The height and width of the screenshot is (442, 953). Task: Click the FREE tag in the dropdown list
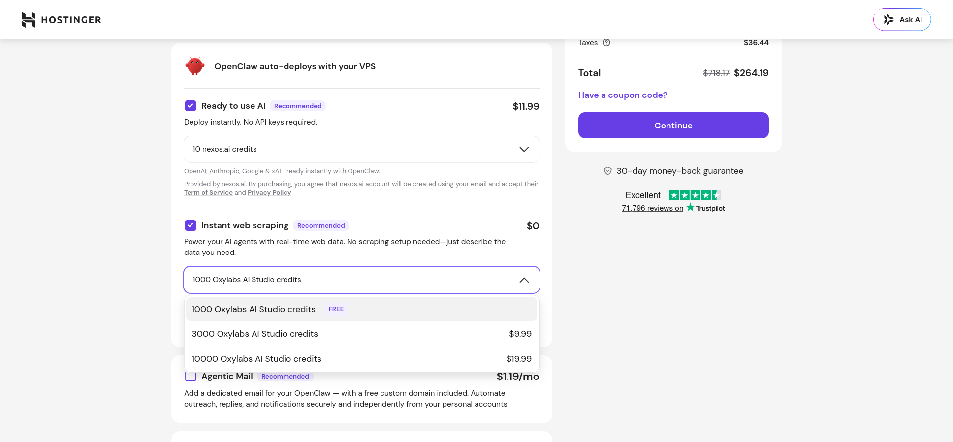336,309
